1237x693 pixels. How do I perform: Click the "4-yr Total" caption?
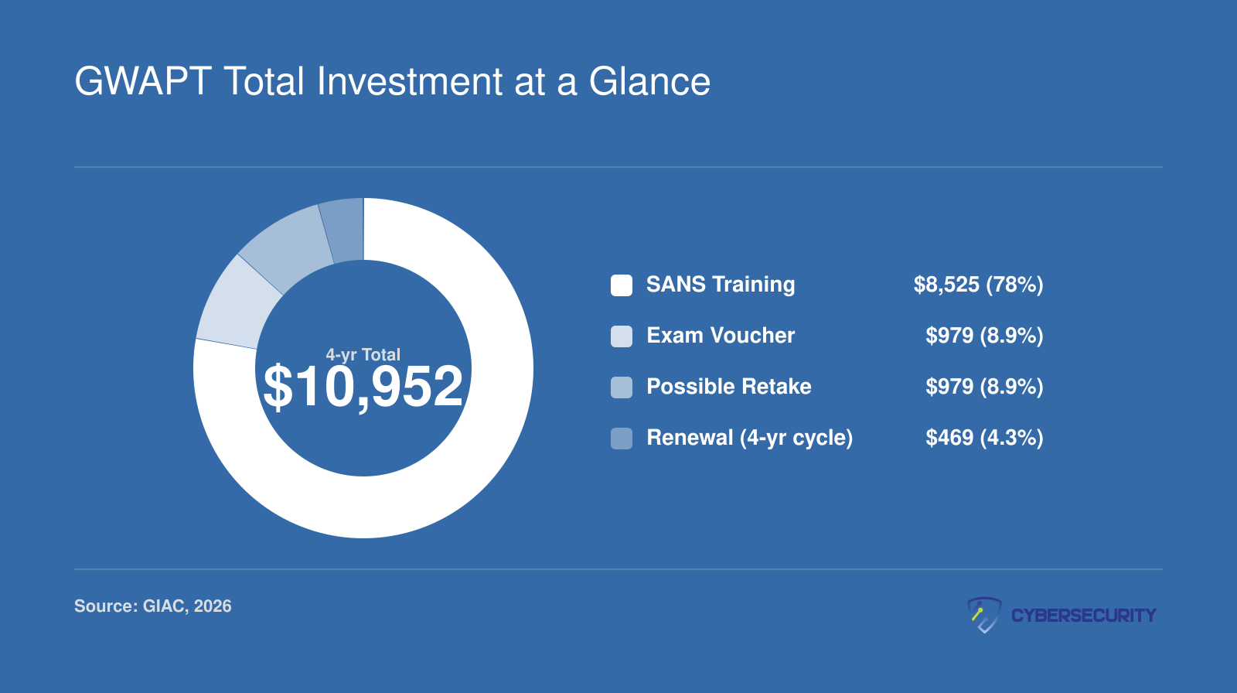[363, 355]
